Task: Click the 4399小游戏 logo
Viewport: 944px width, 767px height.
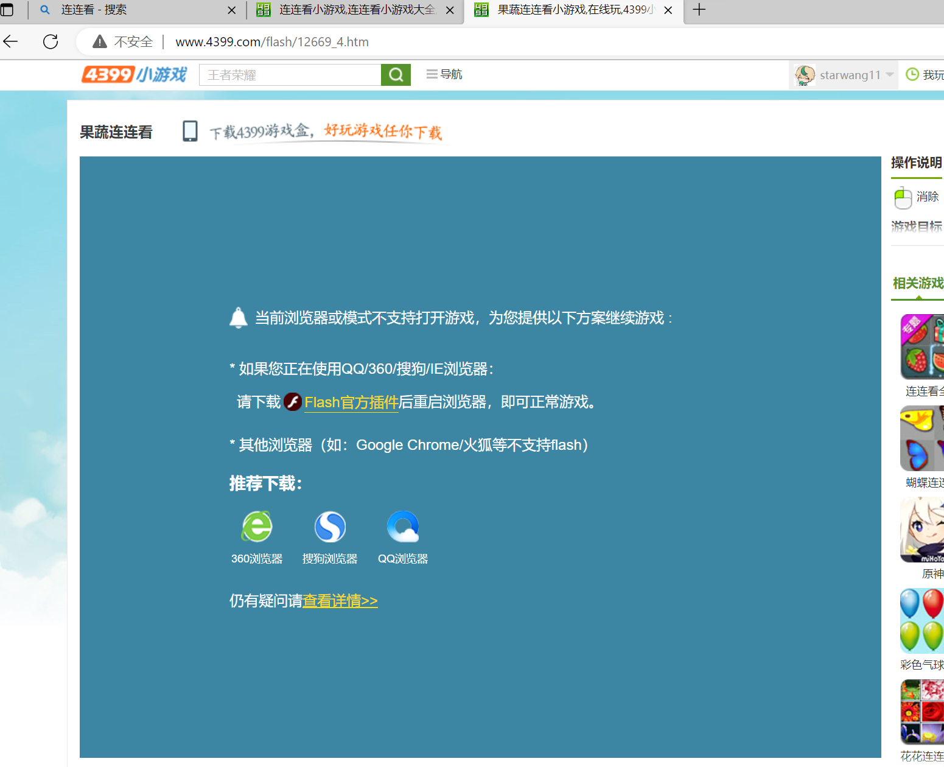Action: 134,74
